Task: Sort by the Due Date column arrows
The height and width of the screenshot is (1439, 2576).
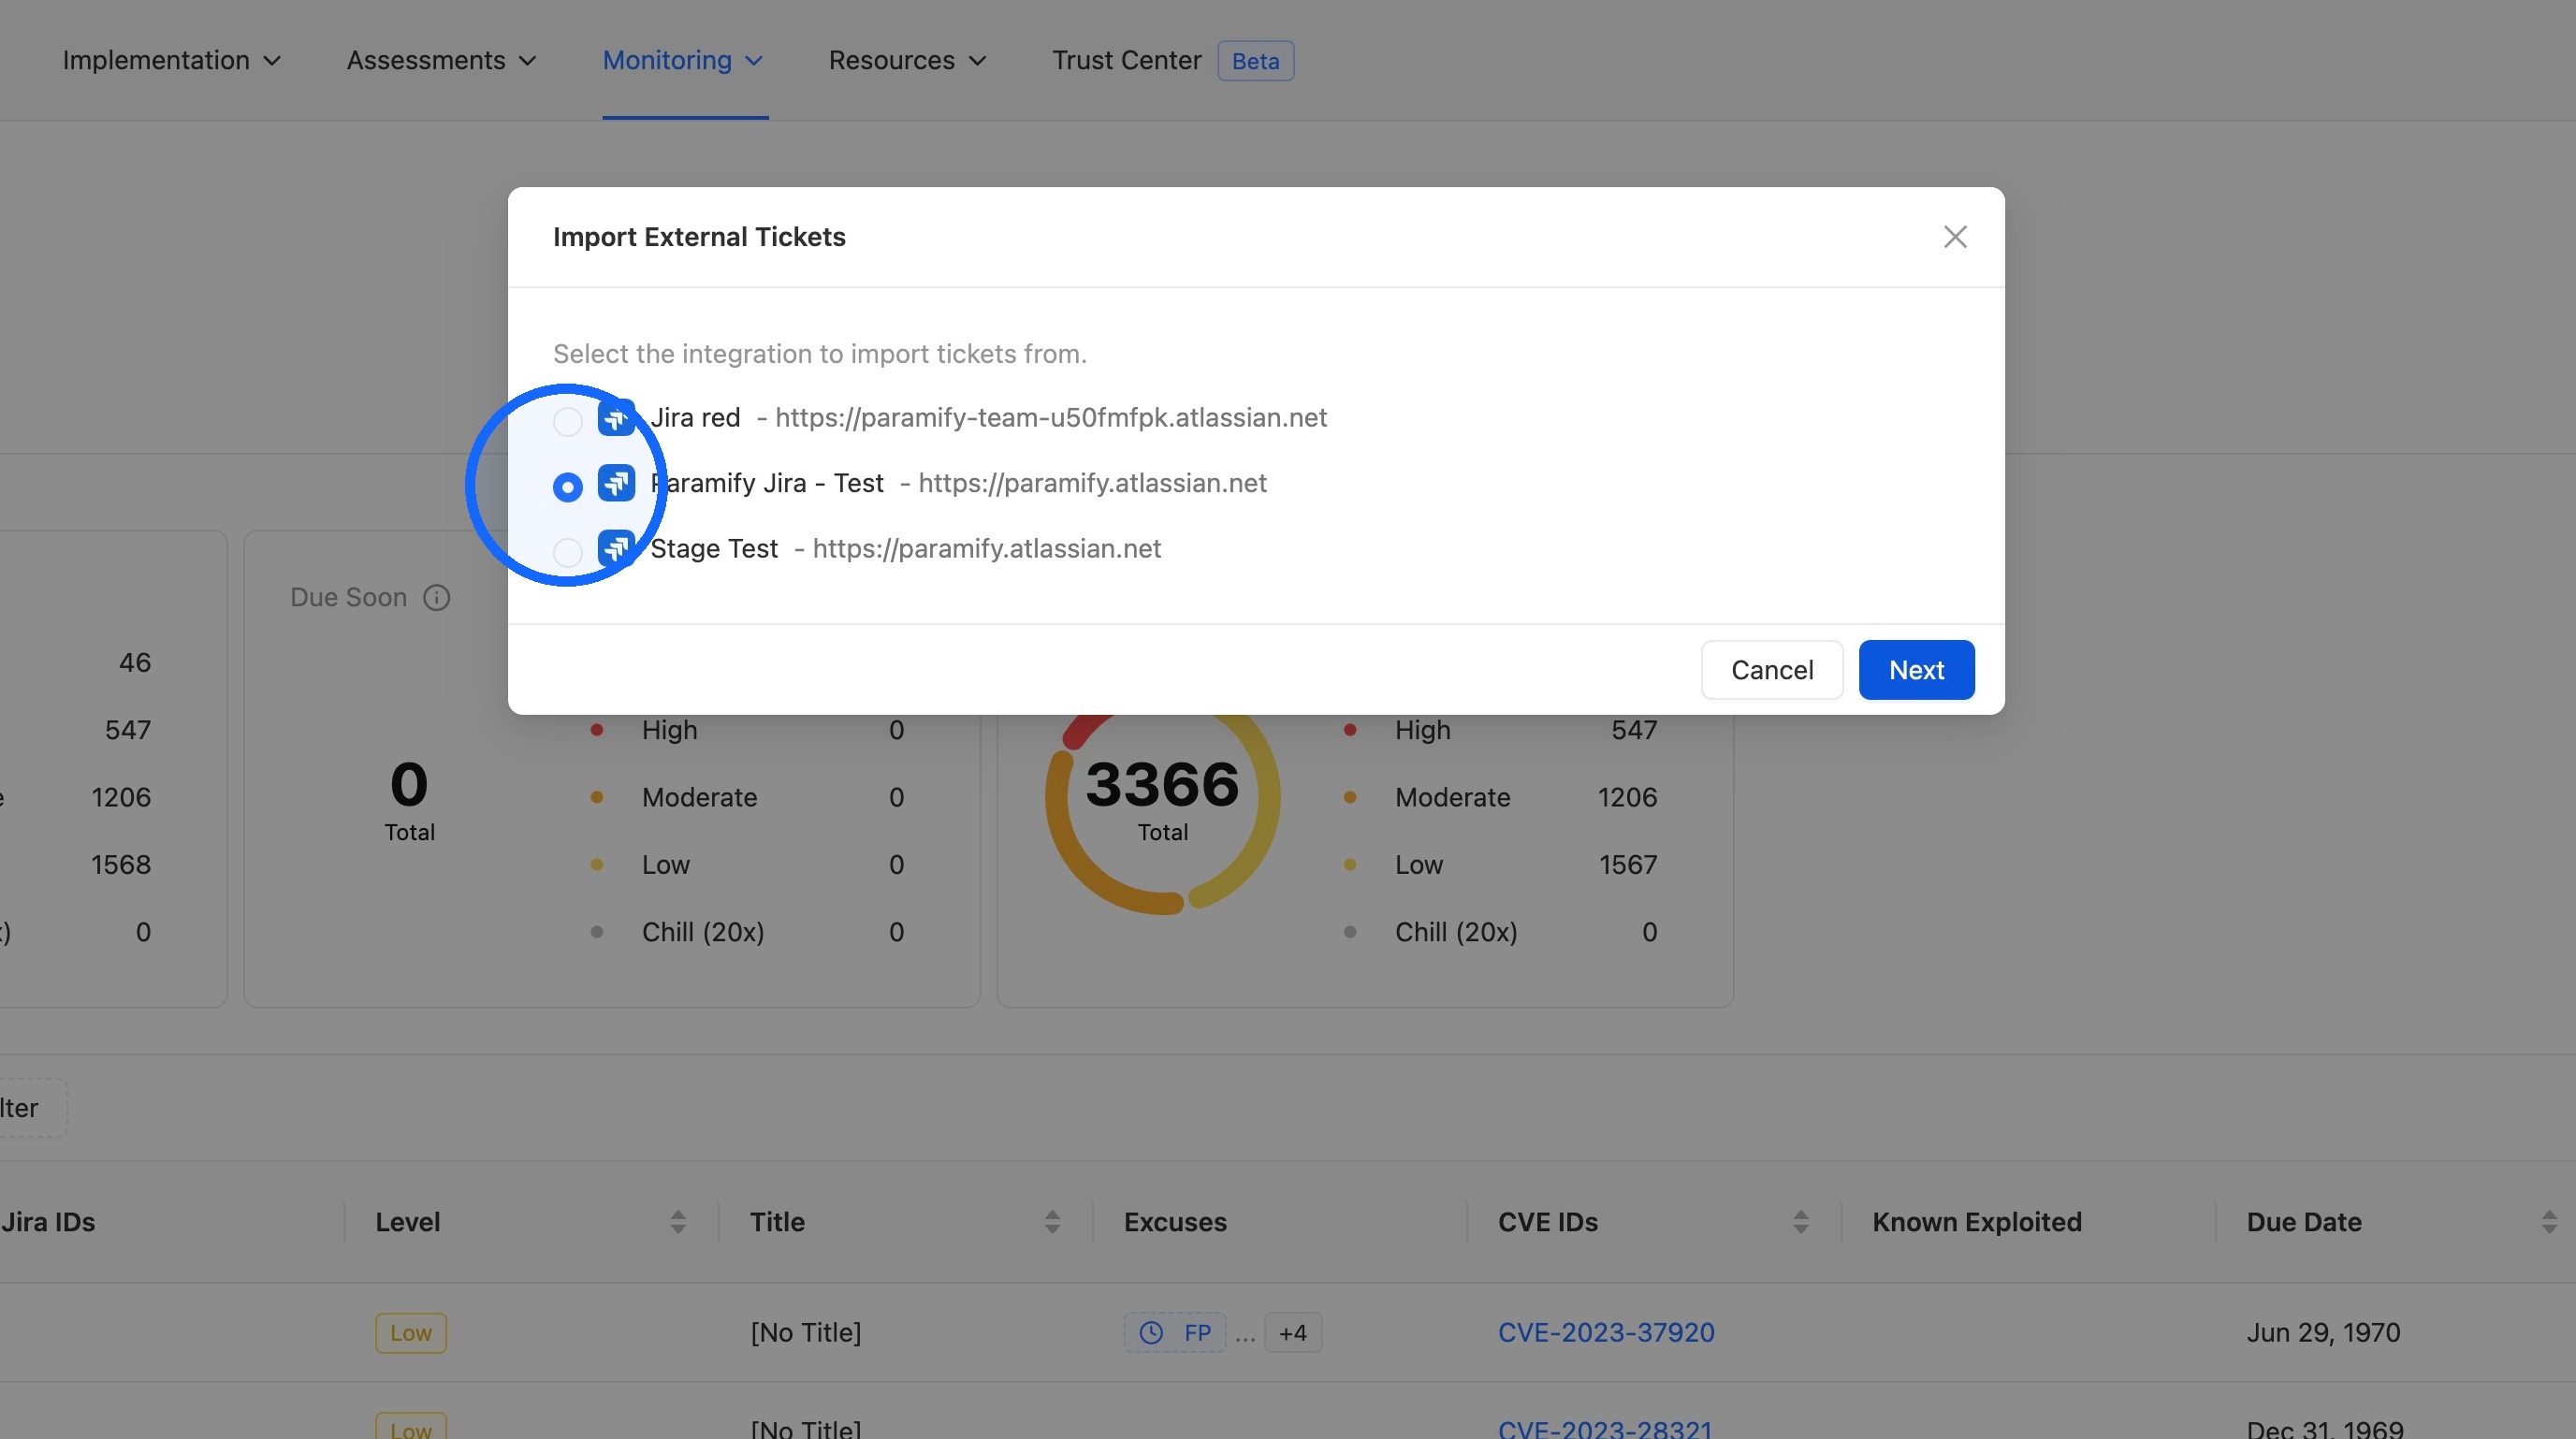Action: [x=2548, y=1222]
